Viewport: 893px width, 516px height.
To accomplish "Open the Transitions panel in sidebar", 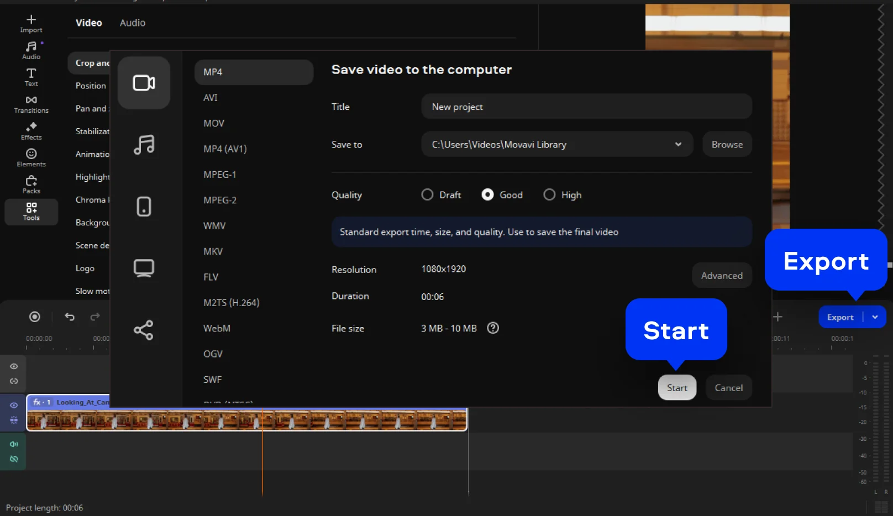I will coord(31,104).
